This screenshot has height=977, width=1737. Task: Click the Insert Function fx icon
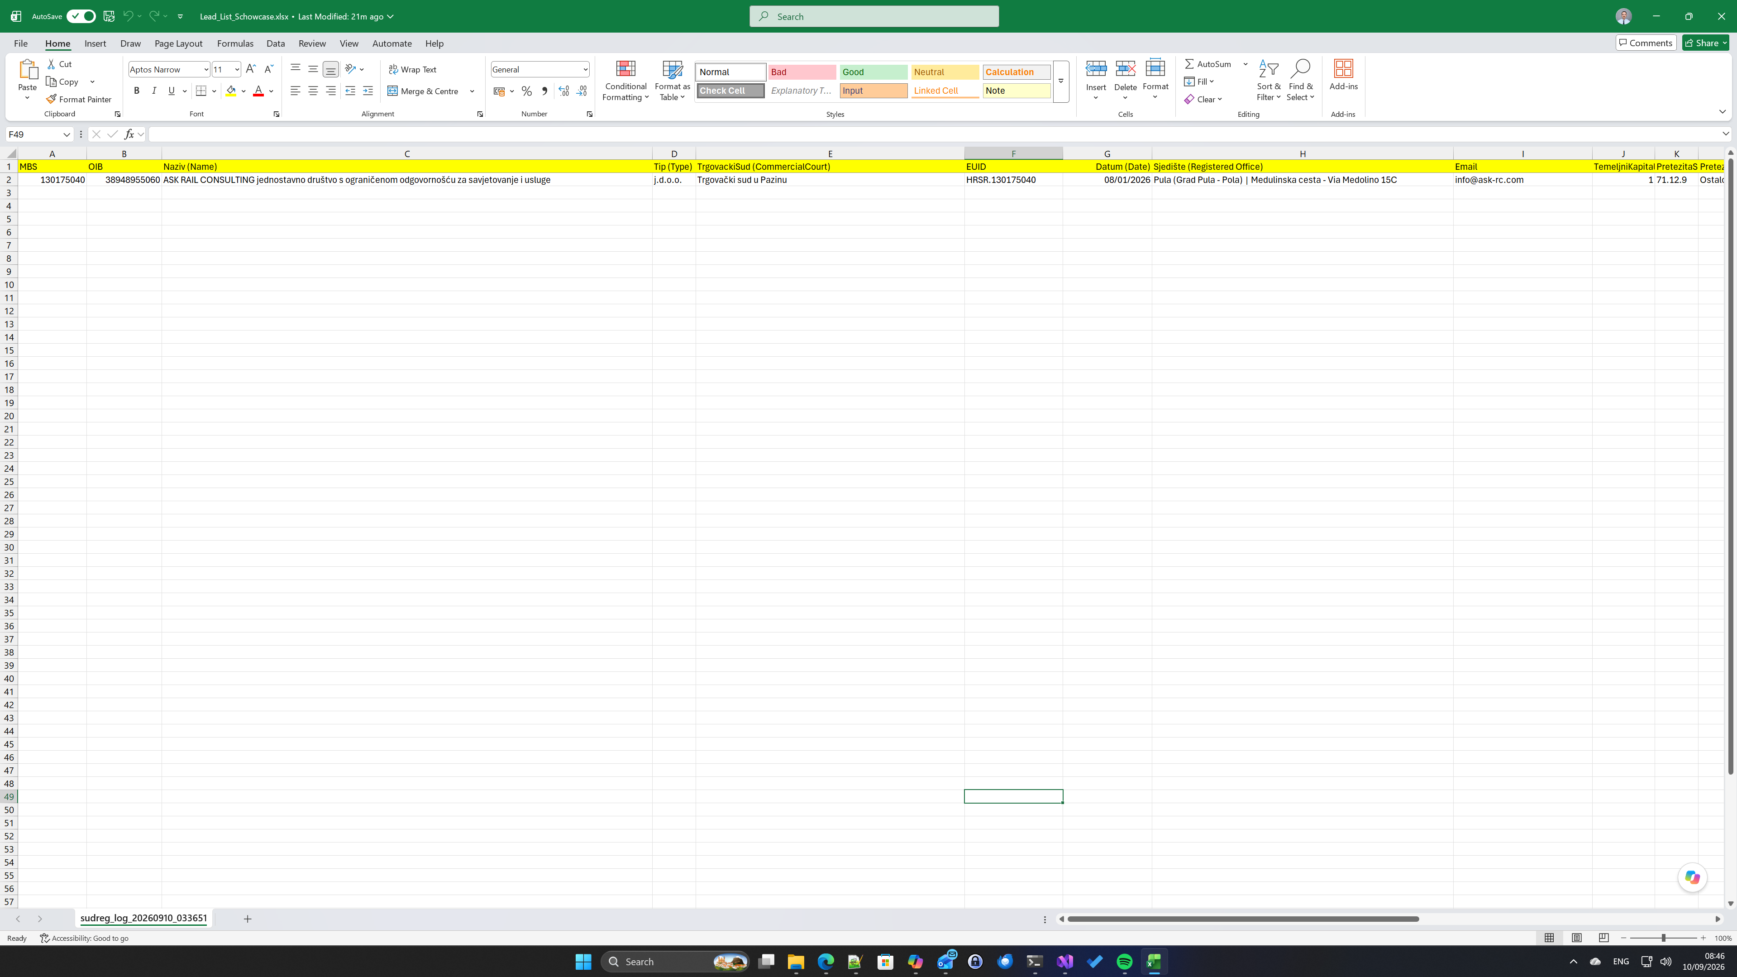(x=129, y=134)
